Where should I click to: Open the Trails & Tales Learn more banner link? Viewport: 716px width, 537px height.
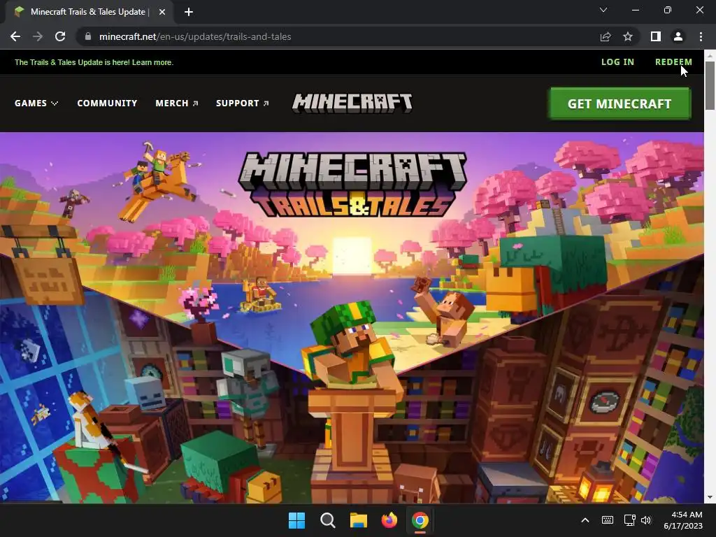pyautogui.click(x=94, y=62)
